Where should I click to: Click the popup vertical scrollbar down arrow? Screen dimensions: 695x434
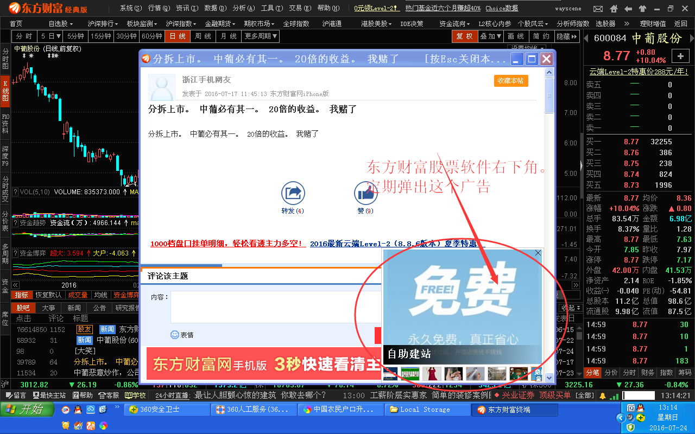(x=549, y=377)
